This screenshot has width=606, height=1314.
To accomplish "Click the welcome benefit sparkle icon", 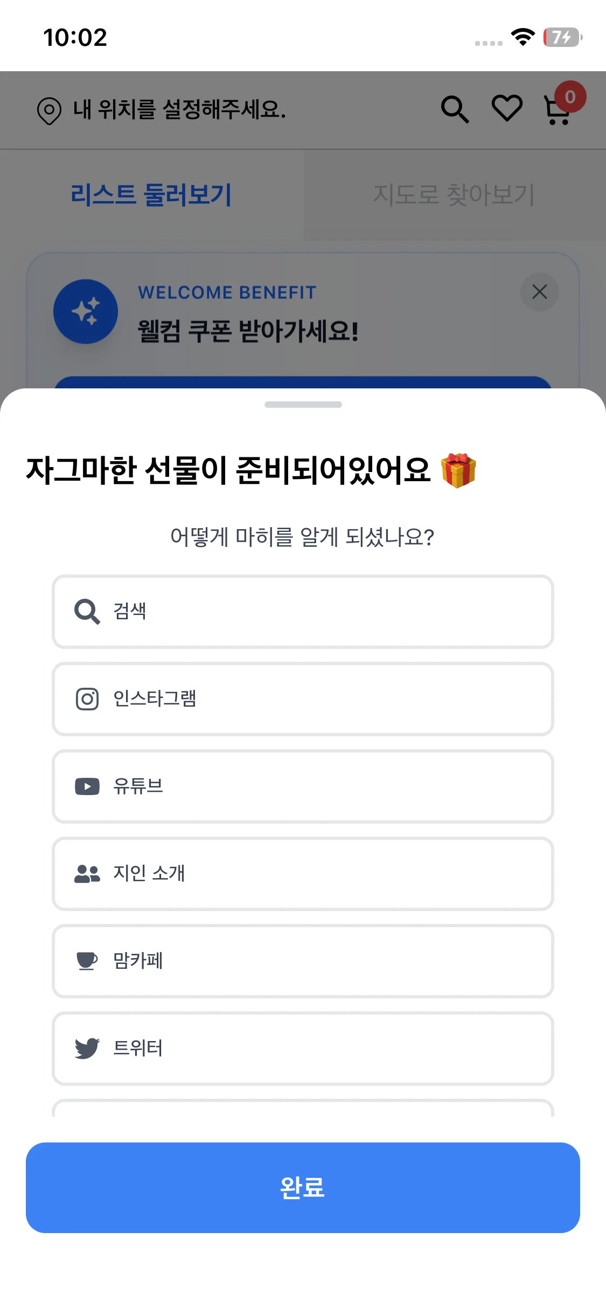I will pos(86,312).
